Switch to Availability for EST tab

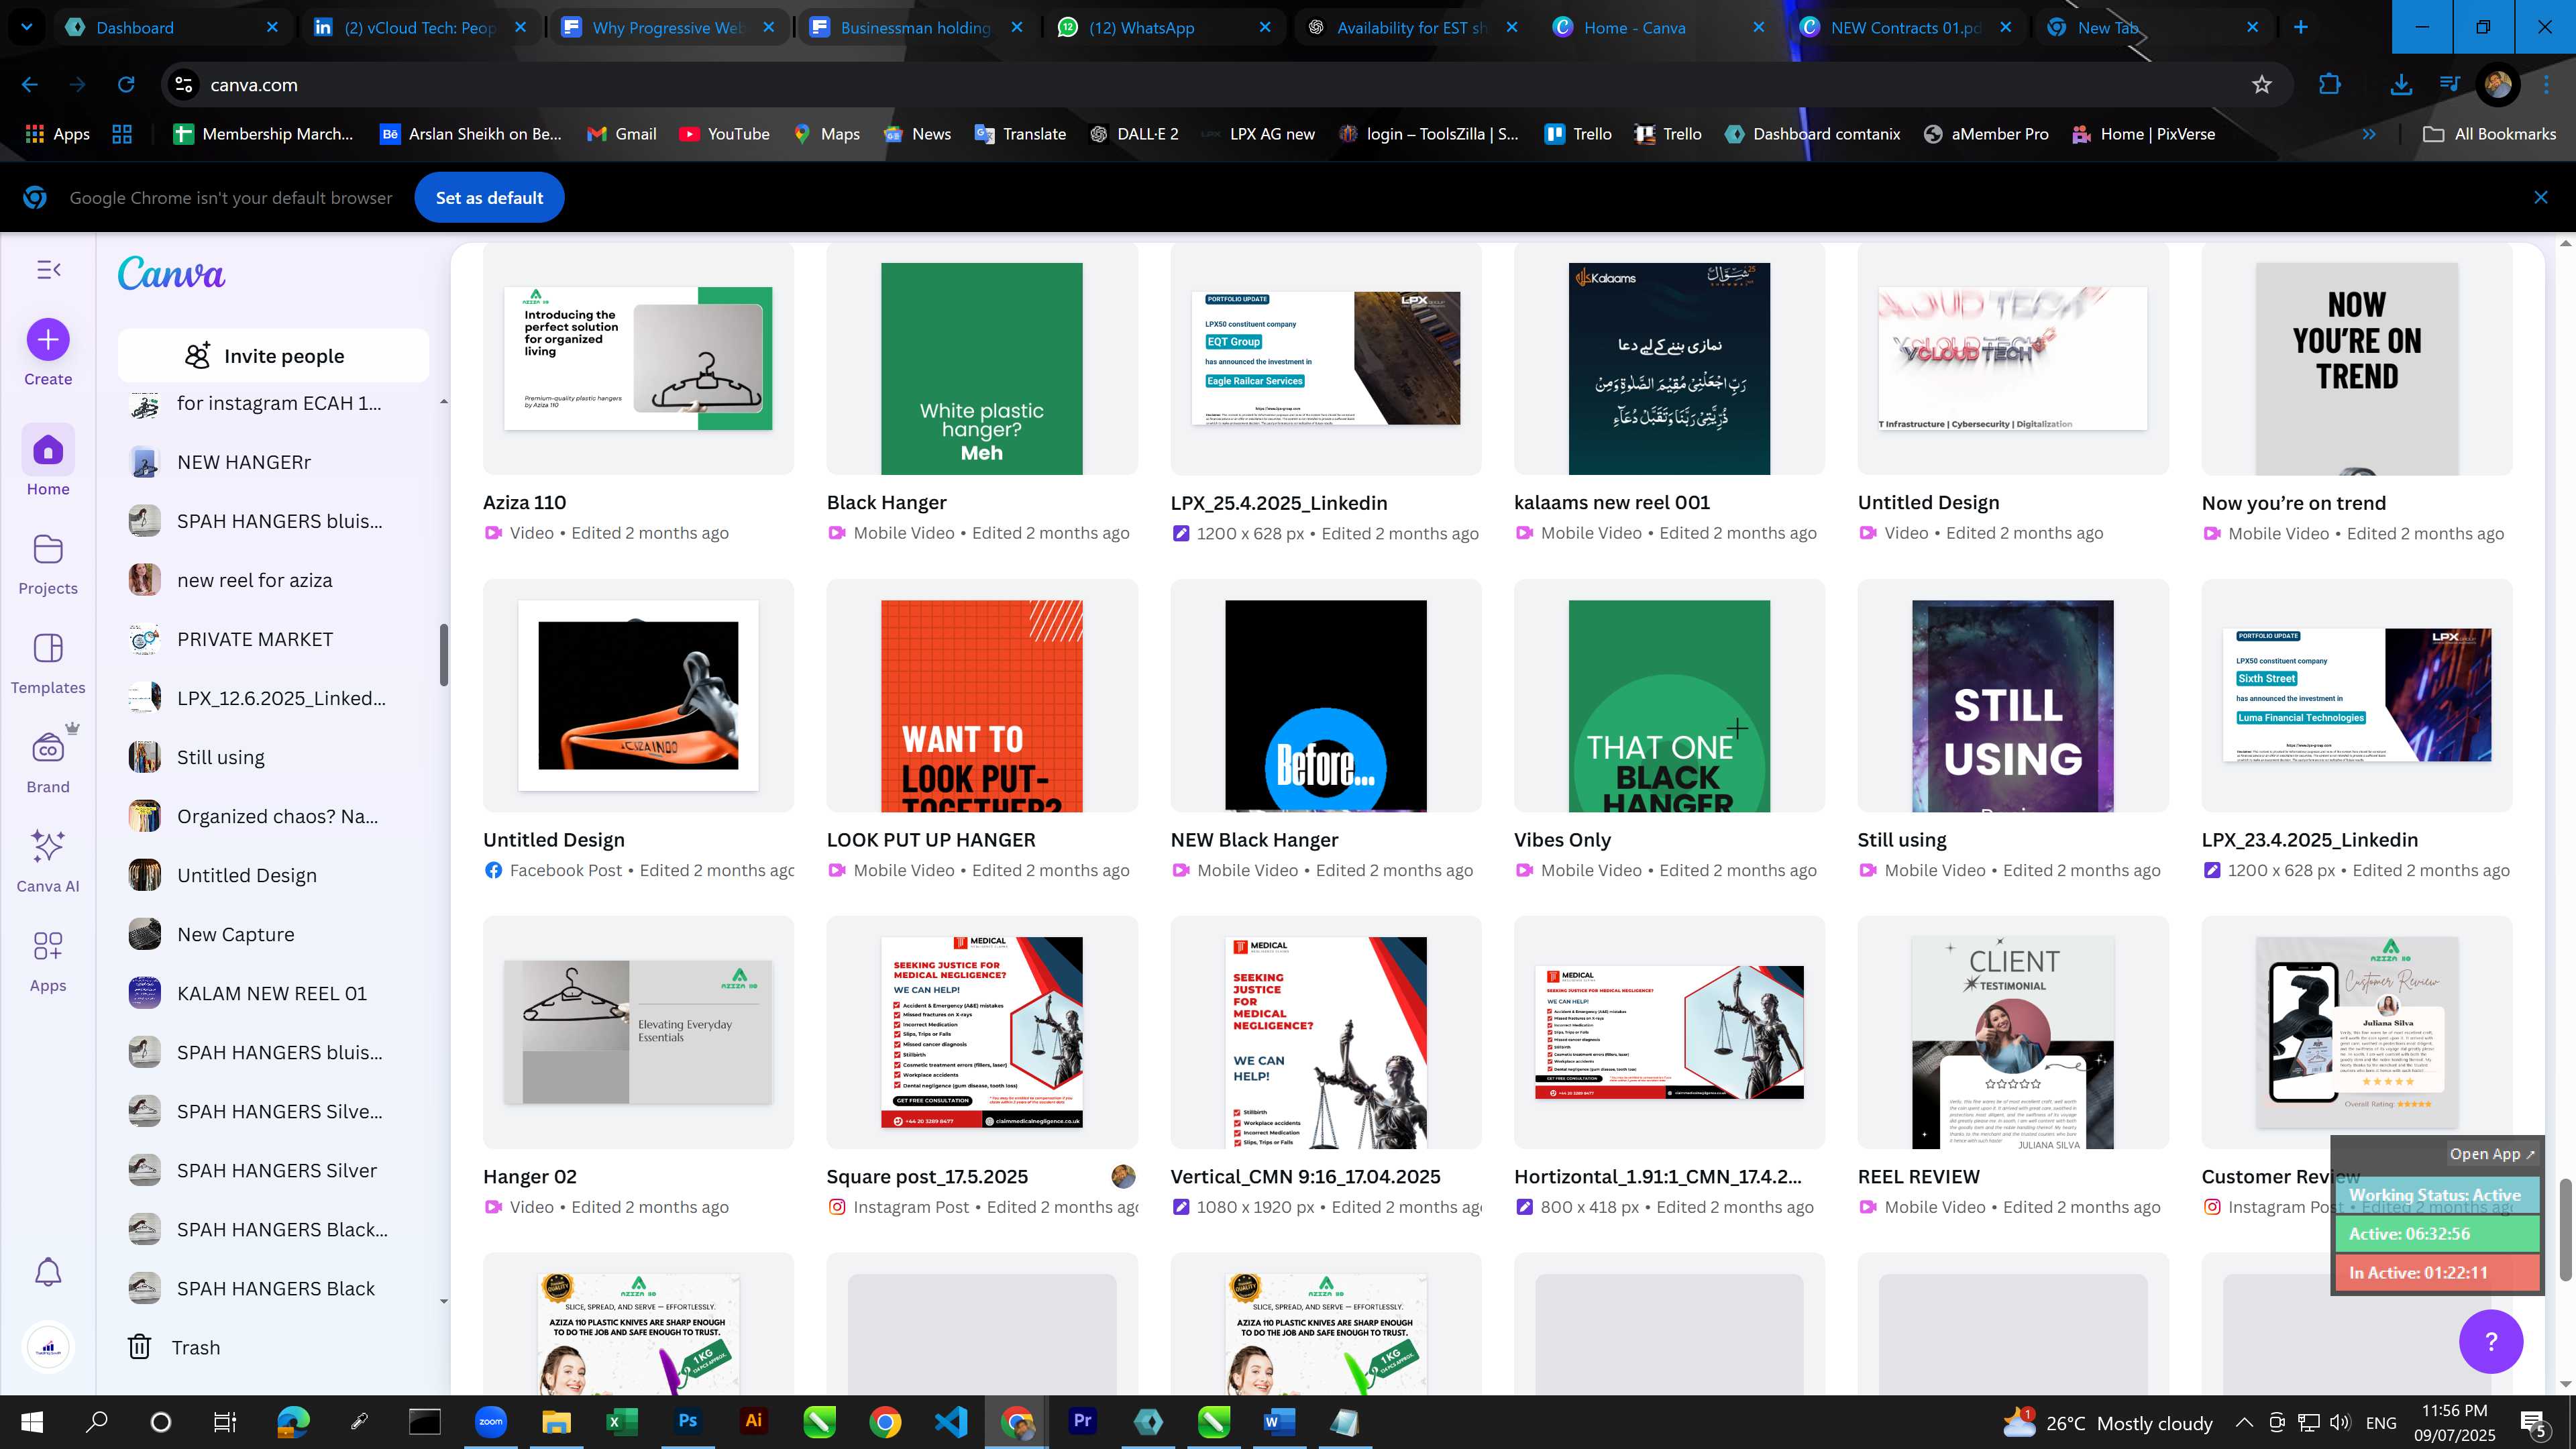click(1412, 27)
